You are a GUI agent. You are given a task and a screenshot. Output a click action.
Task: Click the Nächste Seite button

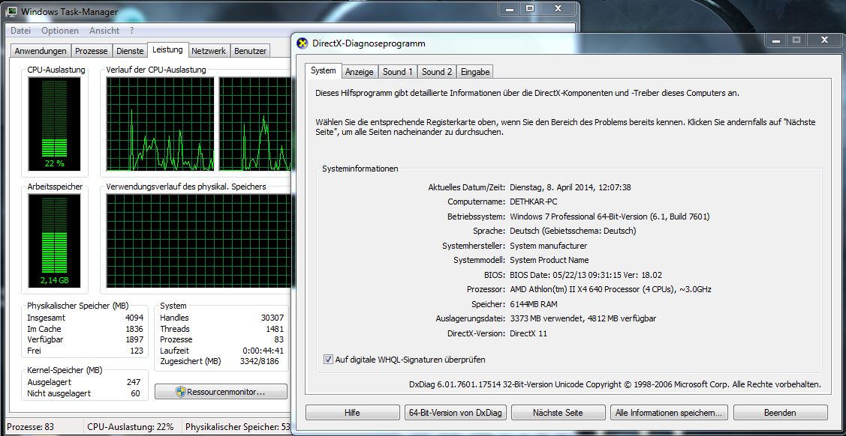coord(558,413)
